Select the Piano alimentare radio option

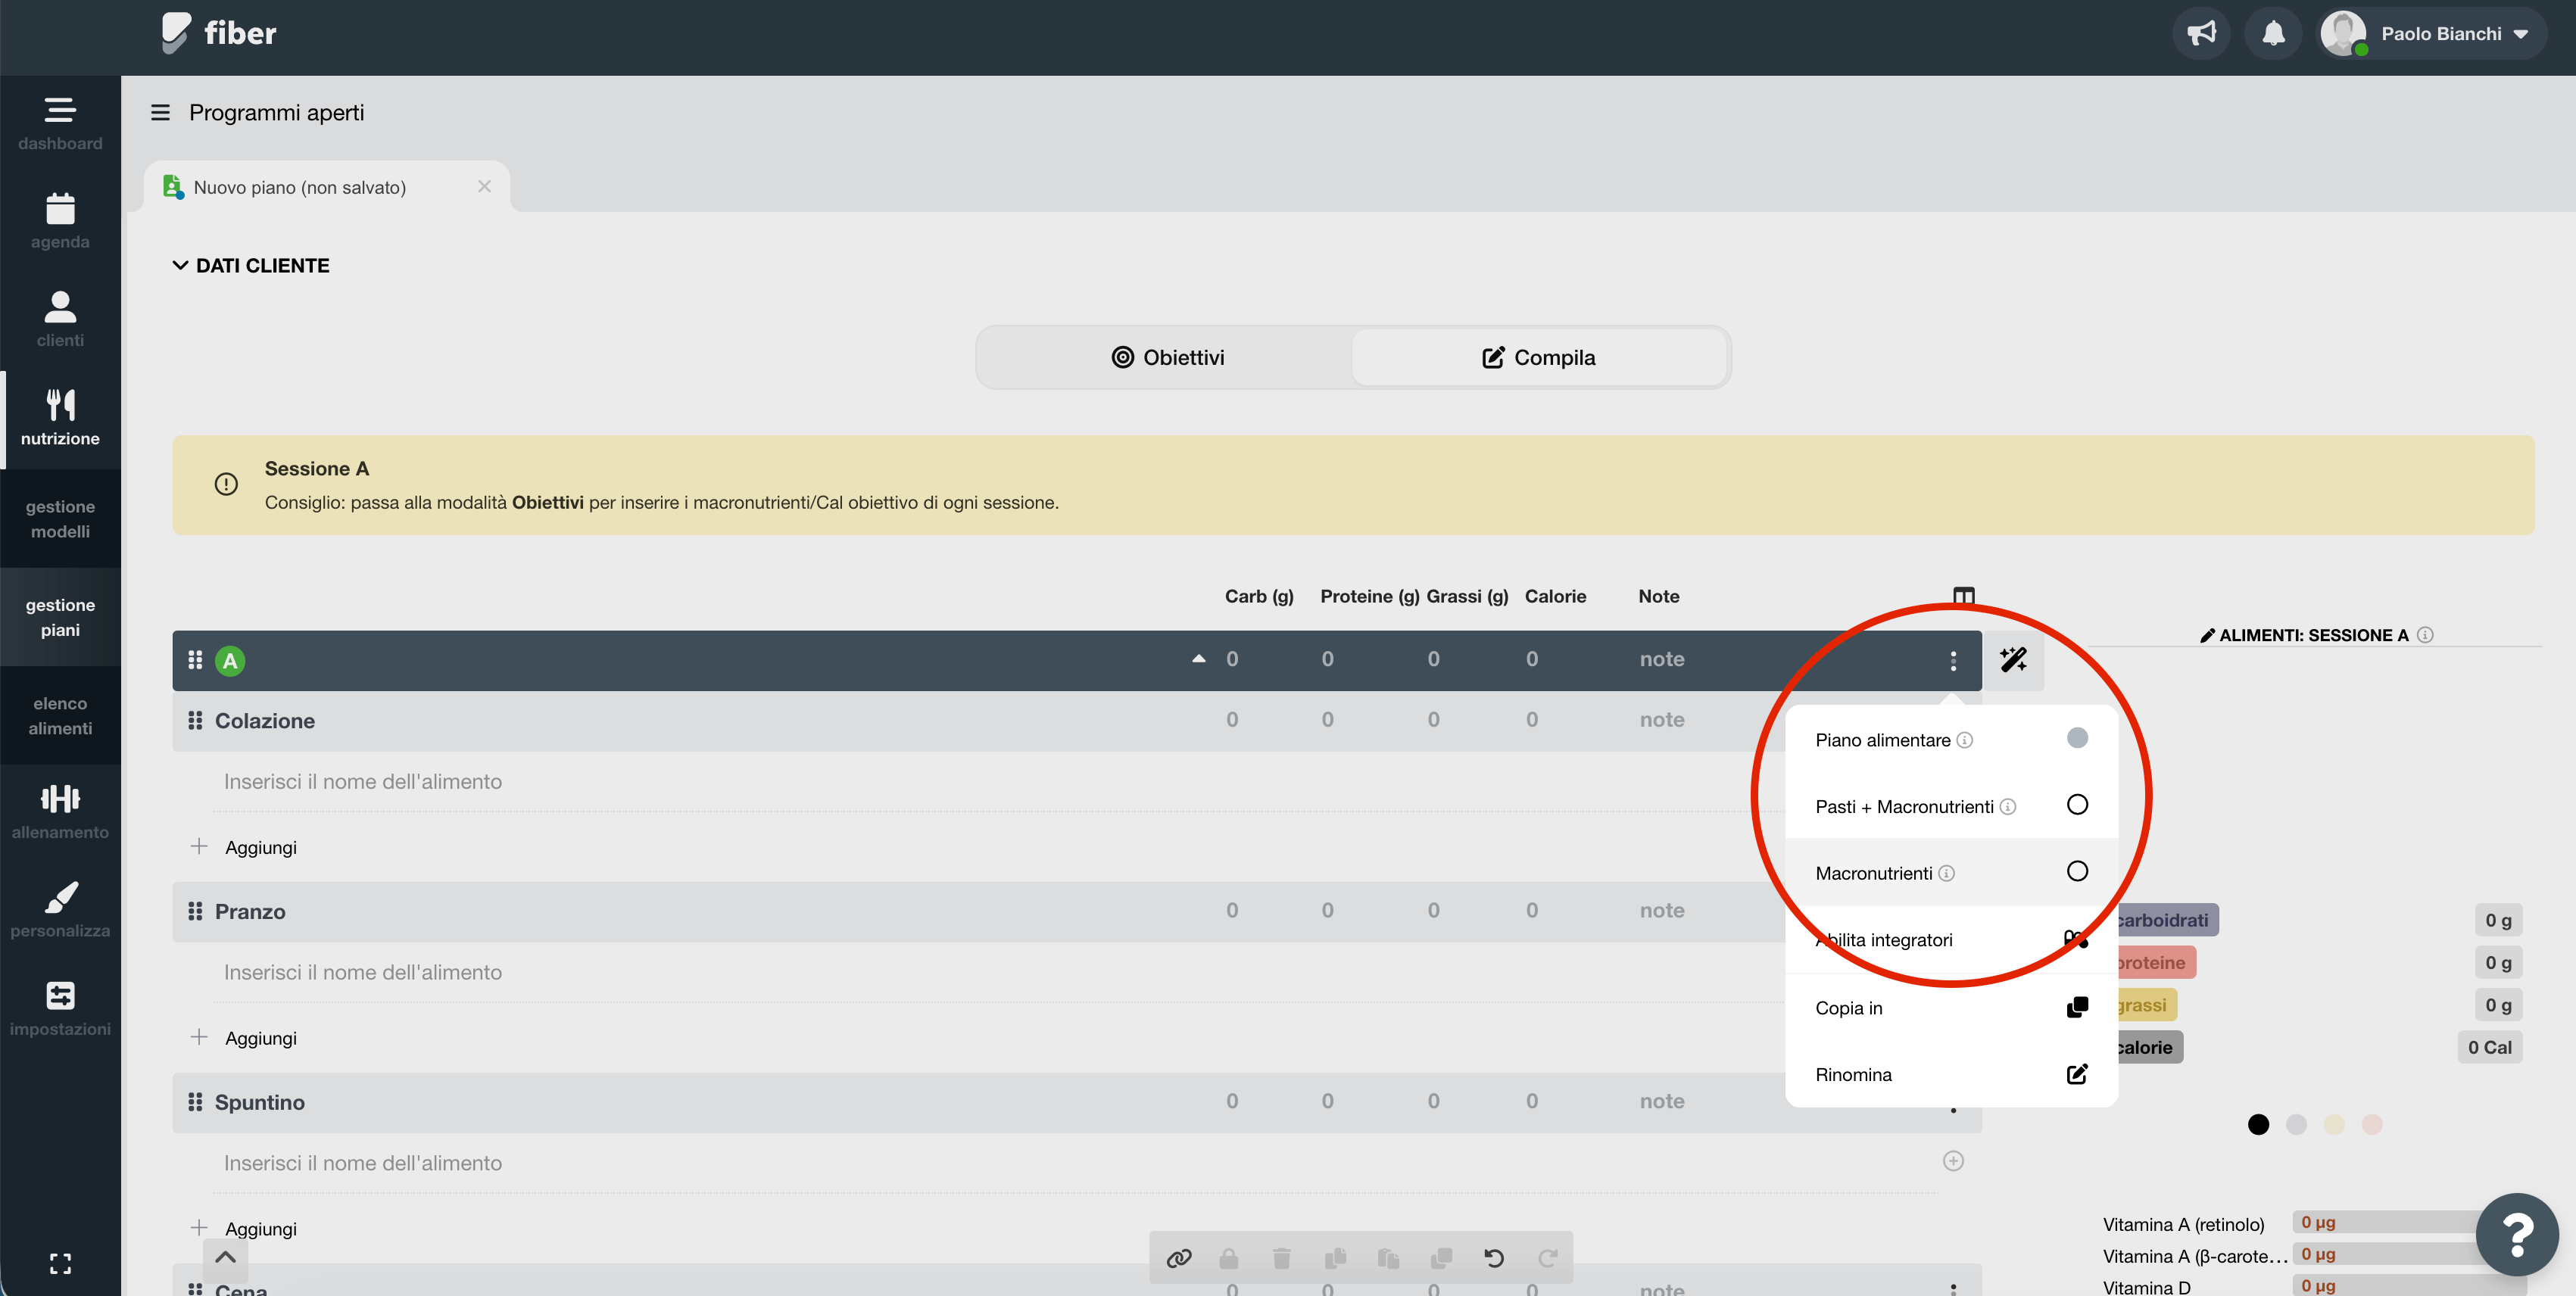[x=2077, y=738]
